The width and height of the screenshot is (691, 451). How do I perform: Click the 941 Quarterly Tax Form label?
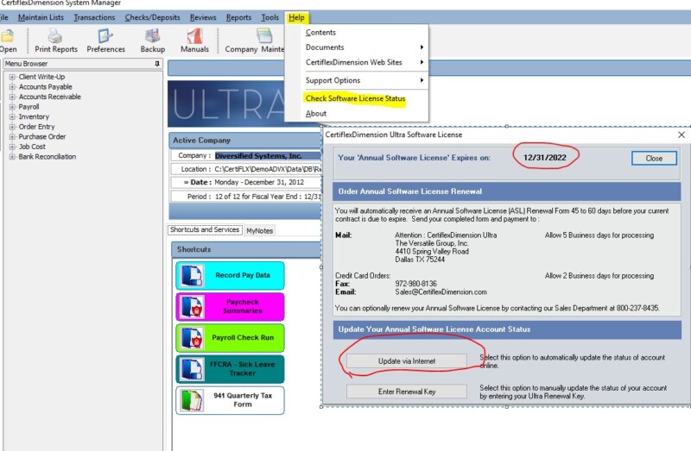click(243, 400)
